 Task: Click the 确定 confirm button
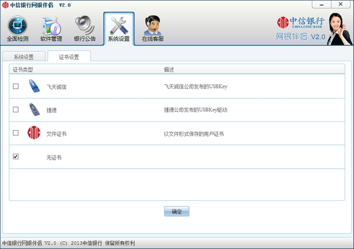click(176, 211)
